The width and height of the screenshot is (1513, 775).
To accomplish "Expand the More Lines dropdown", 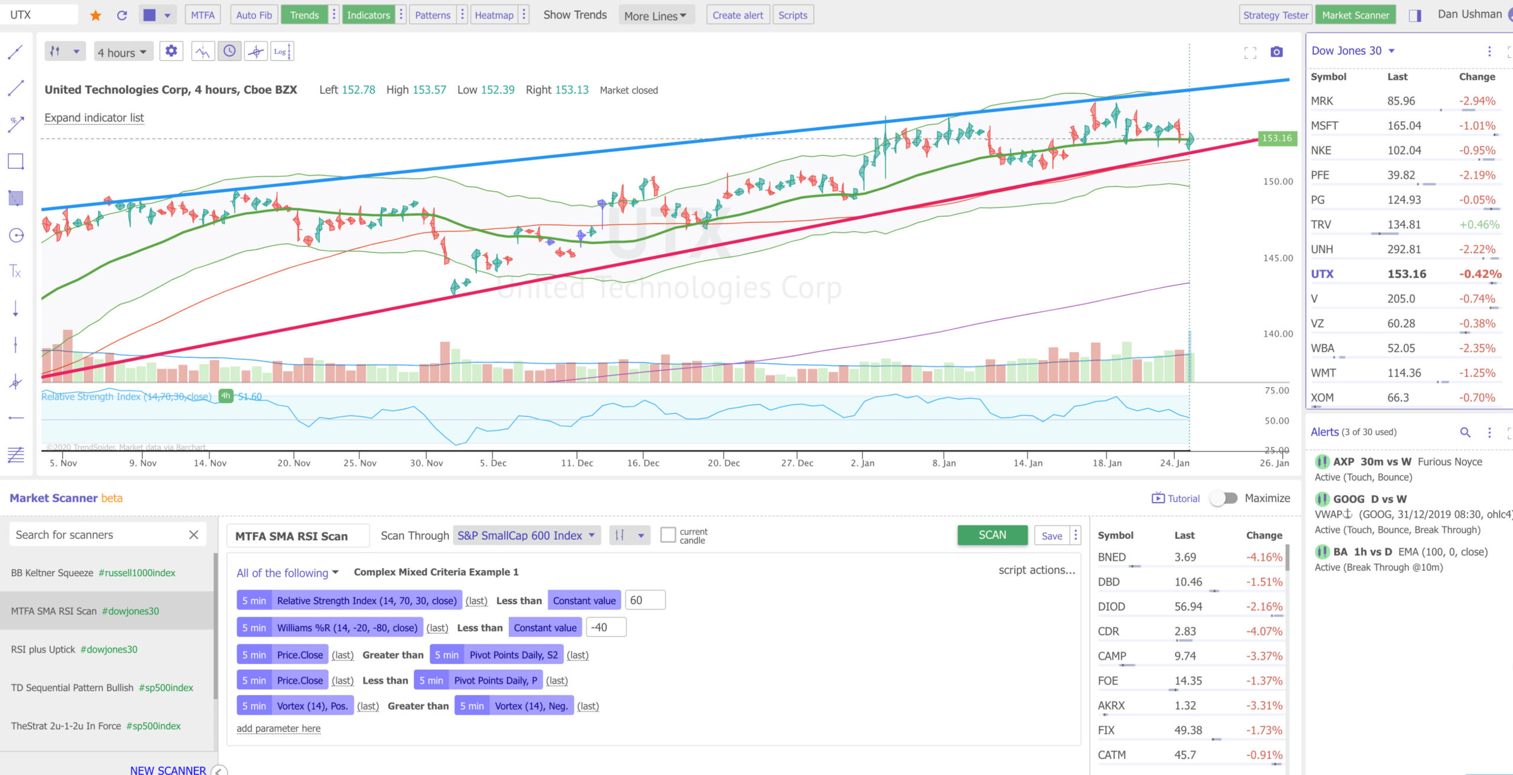I will tap(655, 16).
